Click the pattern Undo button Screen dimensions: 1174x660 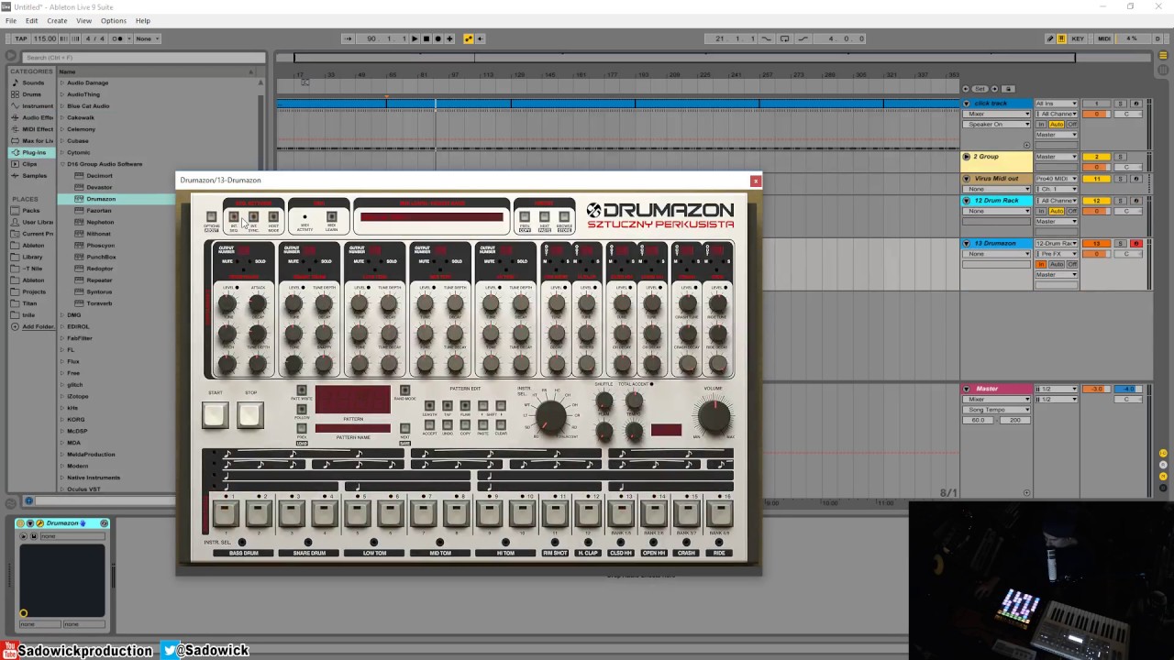448,424
